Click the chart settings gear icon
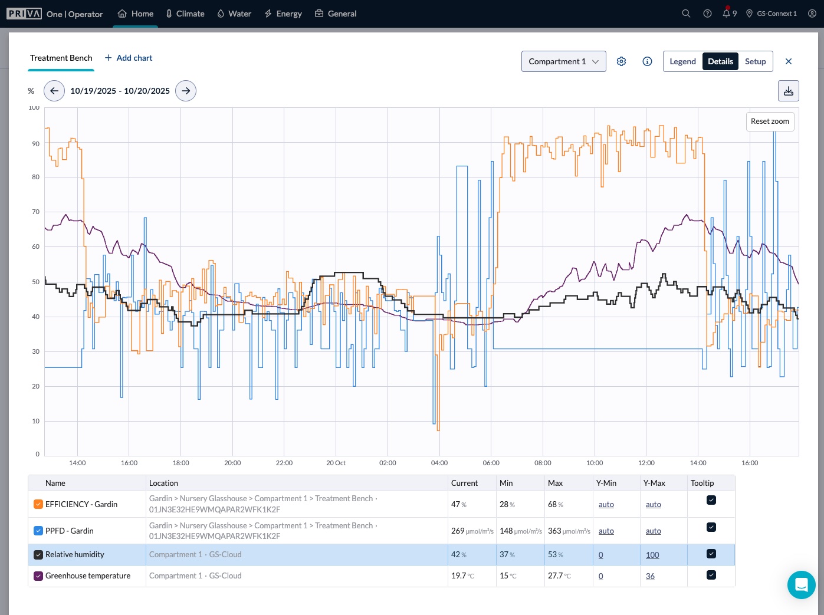This screenshot has height=615, width=824. click(x=621, y=61)
